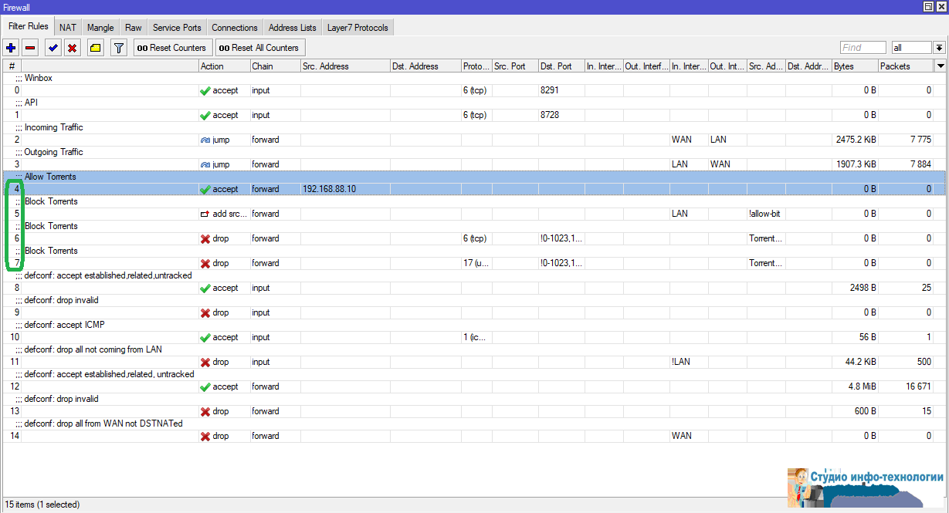The height and width of the screenshot is (513, 949).
Task: Open column selector arrow right of Packets header
Action: (x=940, y=66)
